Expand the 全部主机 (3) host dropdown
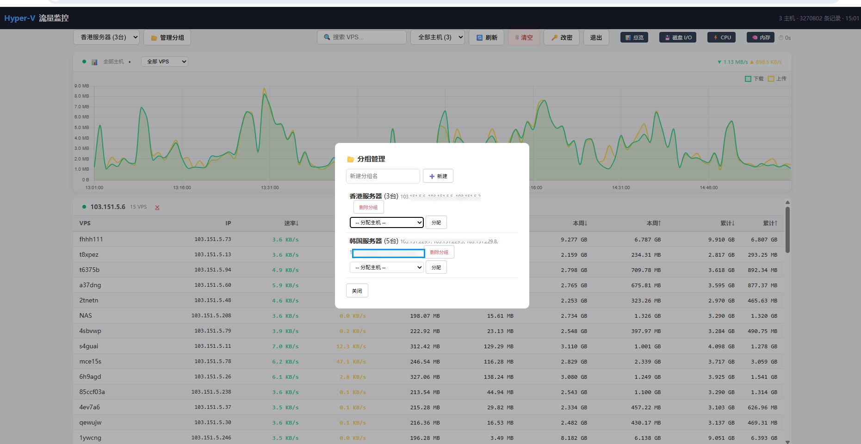861x444 pixels. (x=437, y=37)
